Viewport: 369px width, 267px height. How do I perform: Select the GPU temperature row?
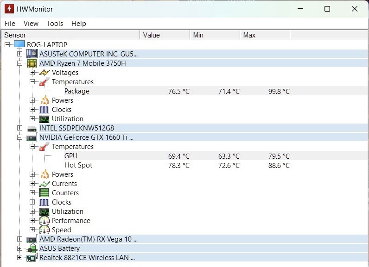[216, 156]
